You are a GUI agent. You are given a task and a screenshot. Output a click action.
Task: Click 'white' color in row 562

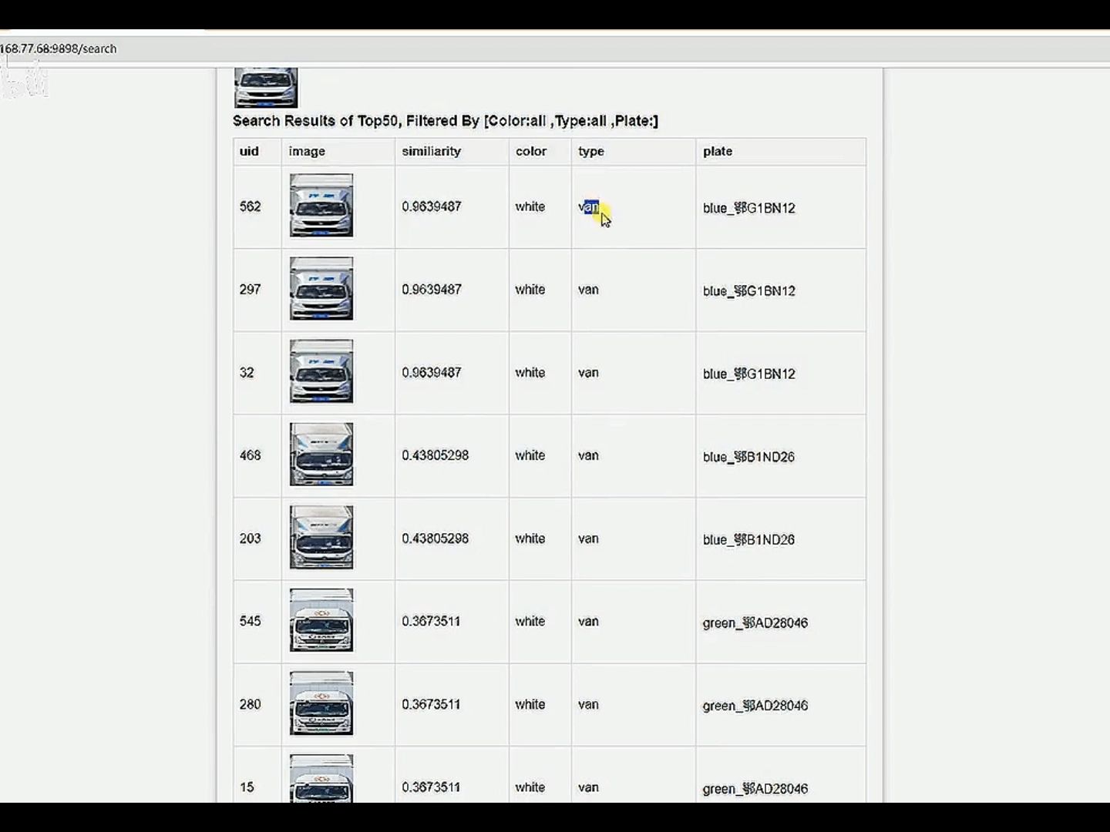click(530, 206)
